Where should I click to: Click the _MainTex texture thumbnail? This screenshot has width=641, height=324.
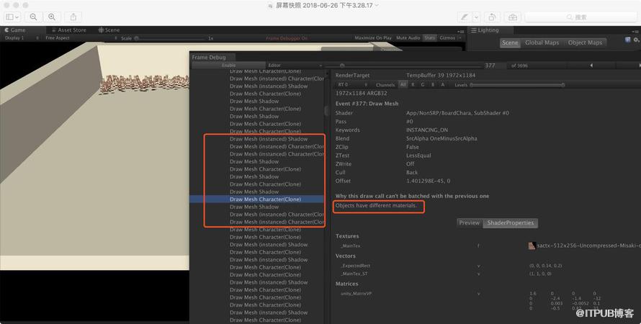pyautogui.click(x=532, y=246)
